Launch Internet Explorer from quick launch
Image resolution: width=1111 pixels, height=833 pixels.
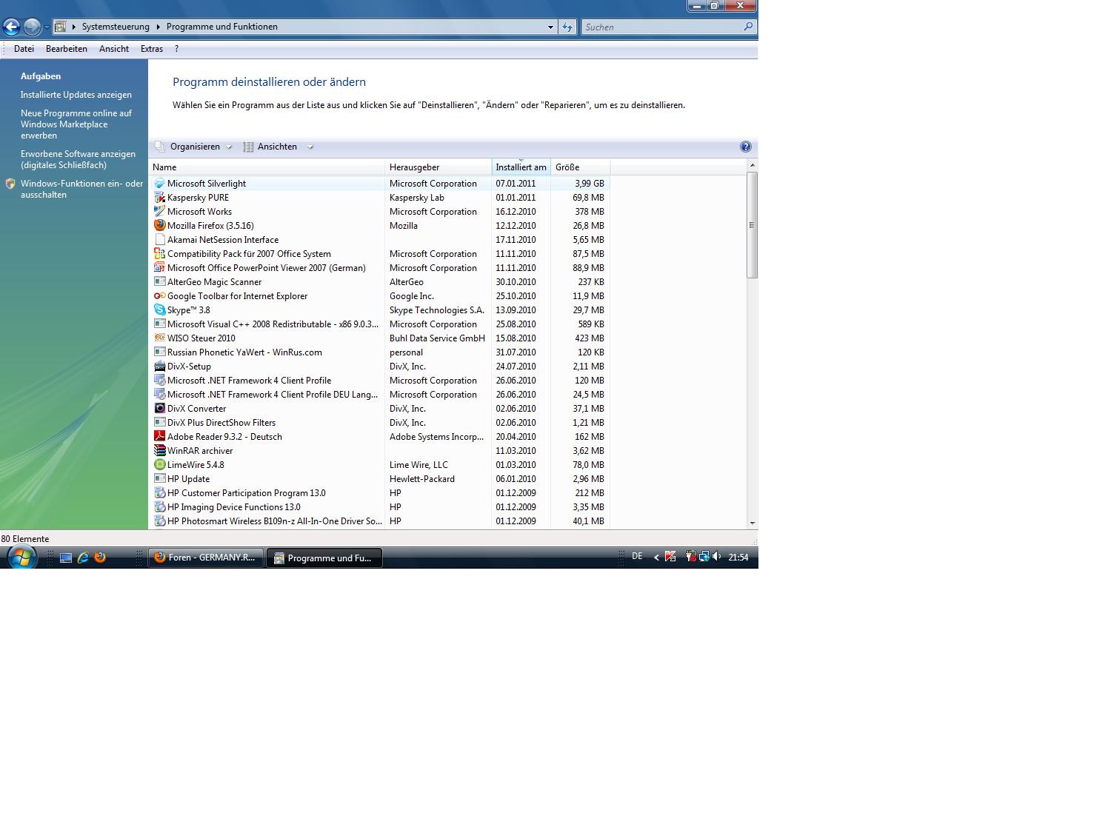pos(83,558)
